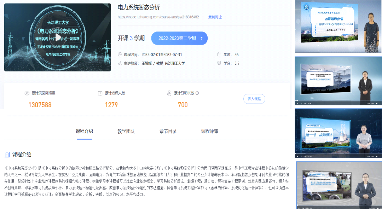The width and height of the screenshot is (382, 209).
Task: Open the 2022-2023第二学期 semester dropdown
Action: [x=180, y=38]
